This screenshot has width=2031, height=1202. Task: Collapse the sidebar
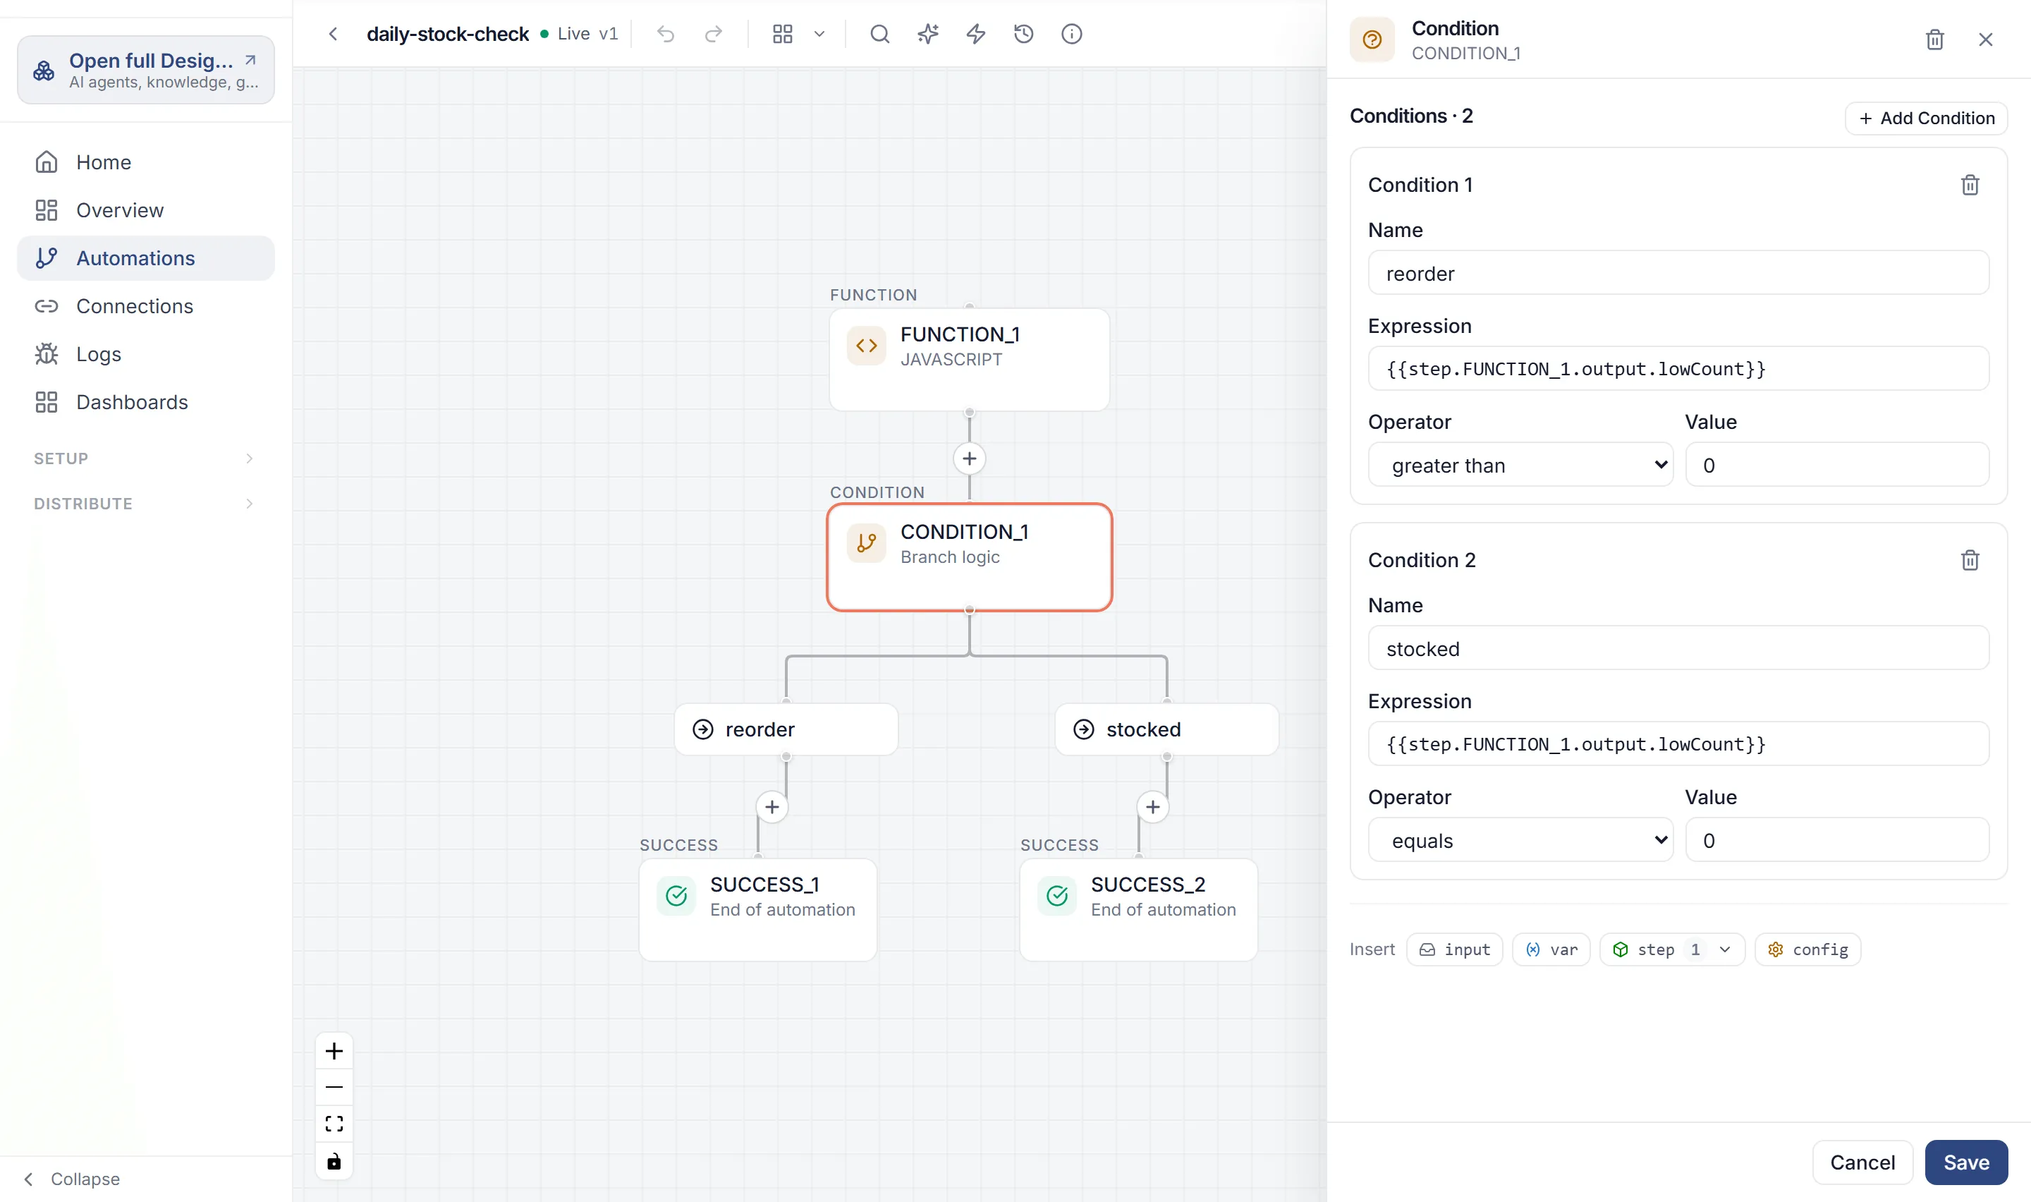[x=73, y=1179]
